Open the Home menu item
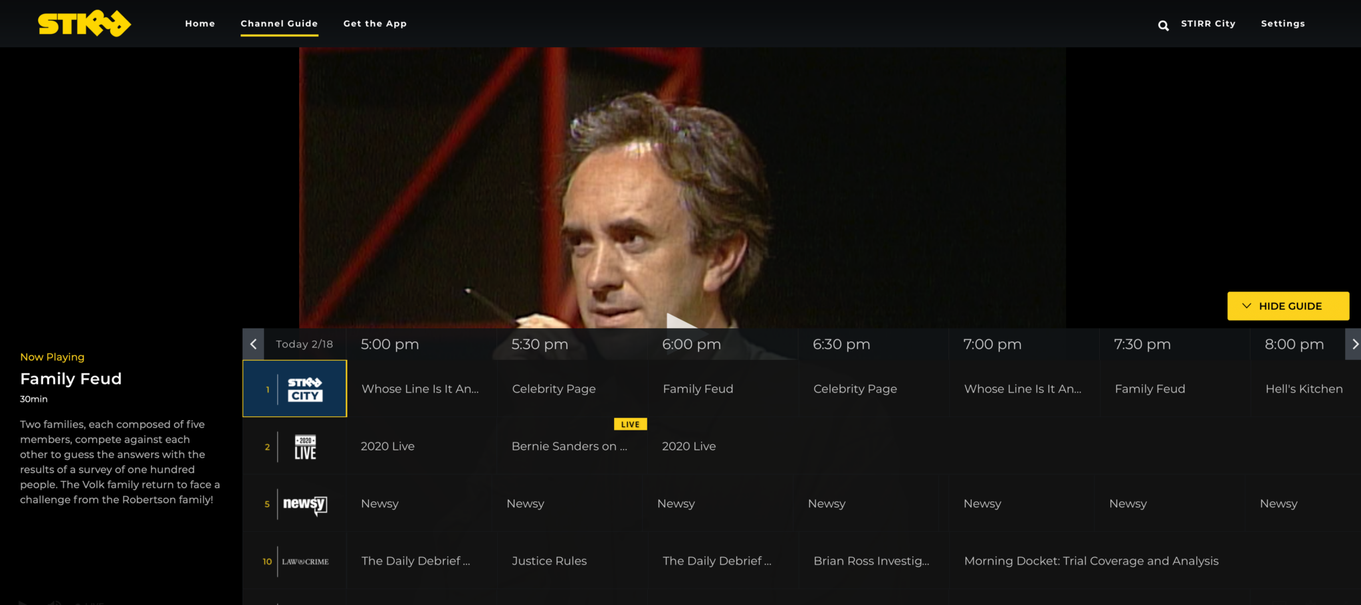 click(x=200, y=23)
